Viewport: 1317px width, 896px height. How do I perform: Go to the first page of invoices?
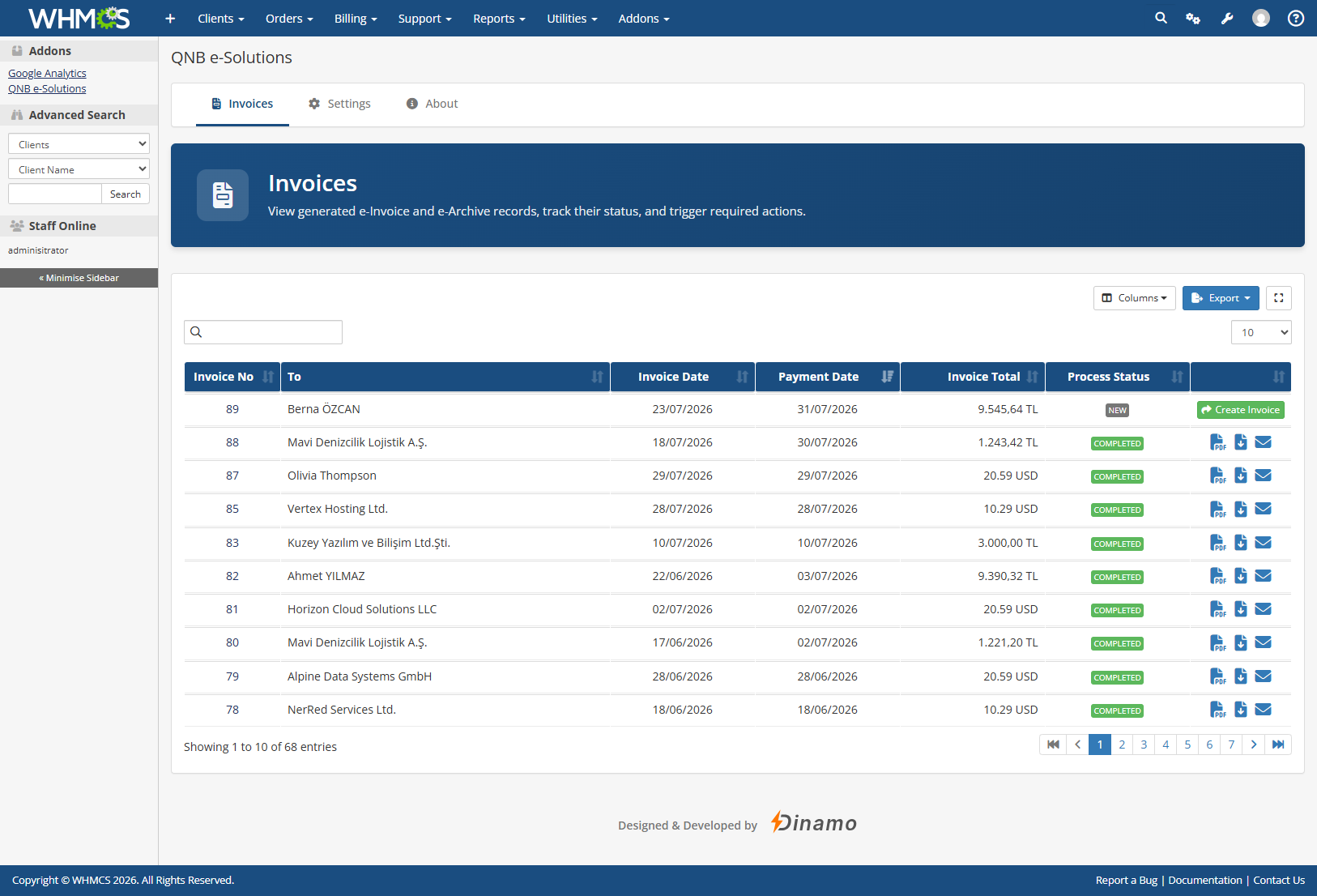(x=1053, y=745)
